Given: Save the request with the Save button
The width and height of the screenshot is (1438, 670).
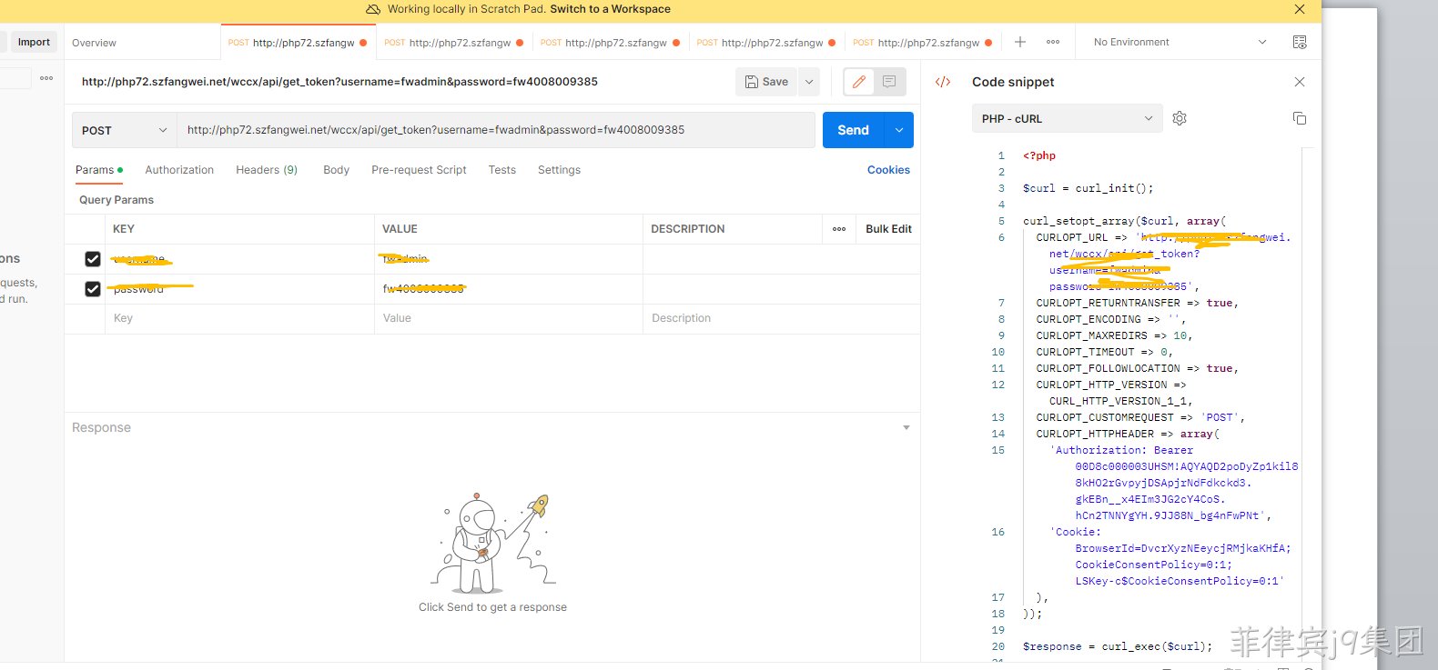Looking at the screenshot, I should pos(766,82).
